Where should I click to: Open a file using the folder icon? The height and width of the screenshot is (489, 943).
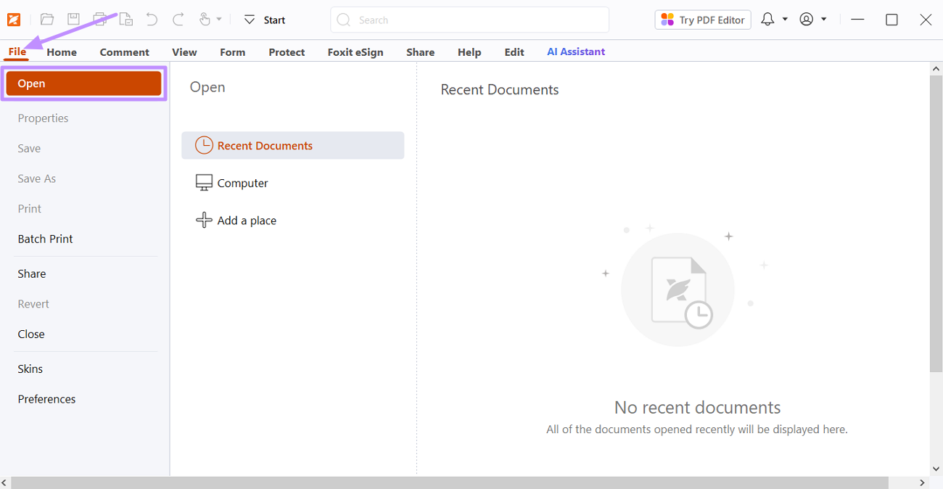click(47, 20)
